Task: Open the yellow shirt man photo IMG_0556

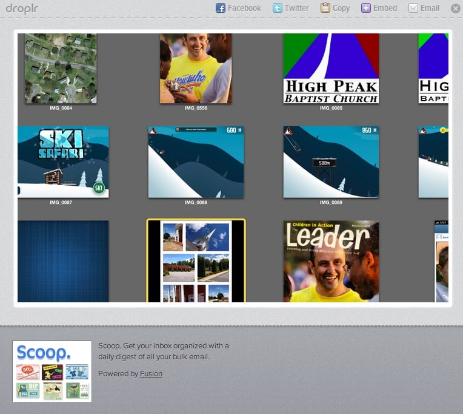Action: (196, 69)
